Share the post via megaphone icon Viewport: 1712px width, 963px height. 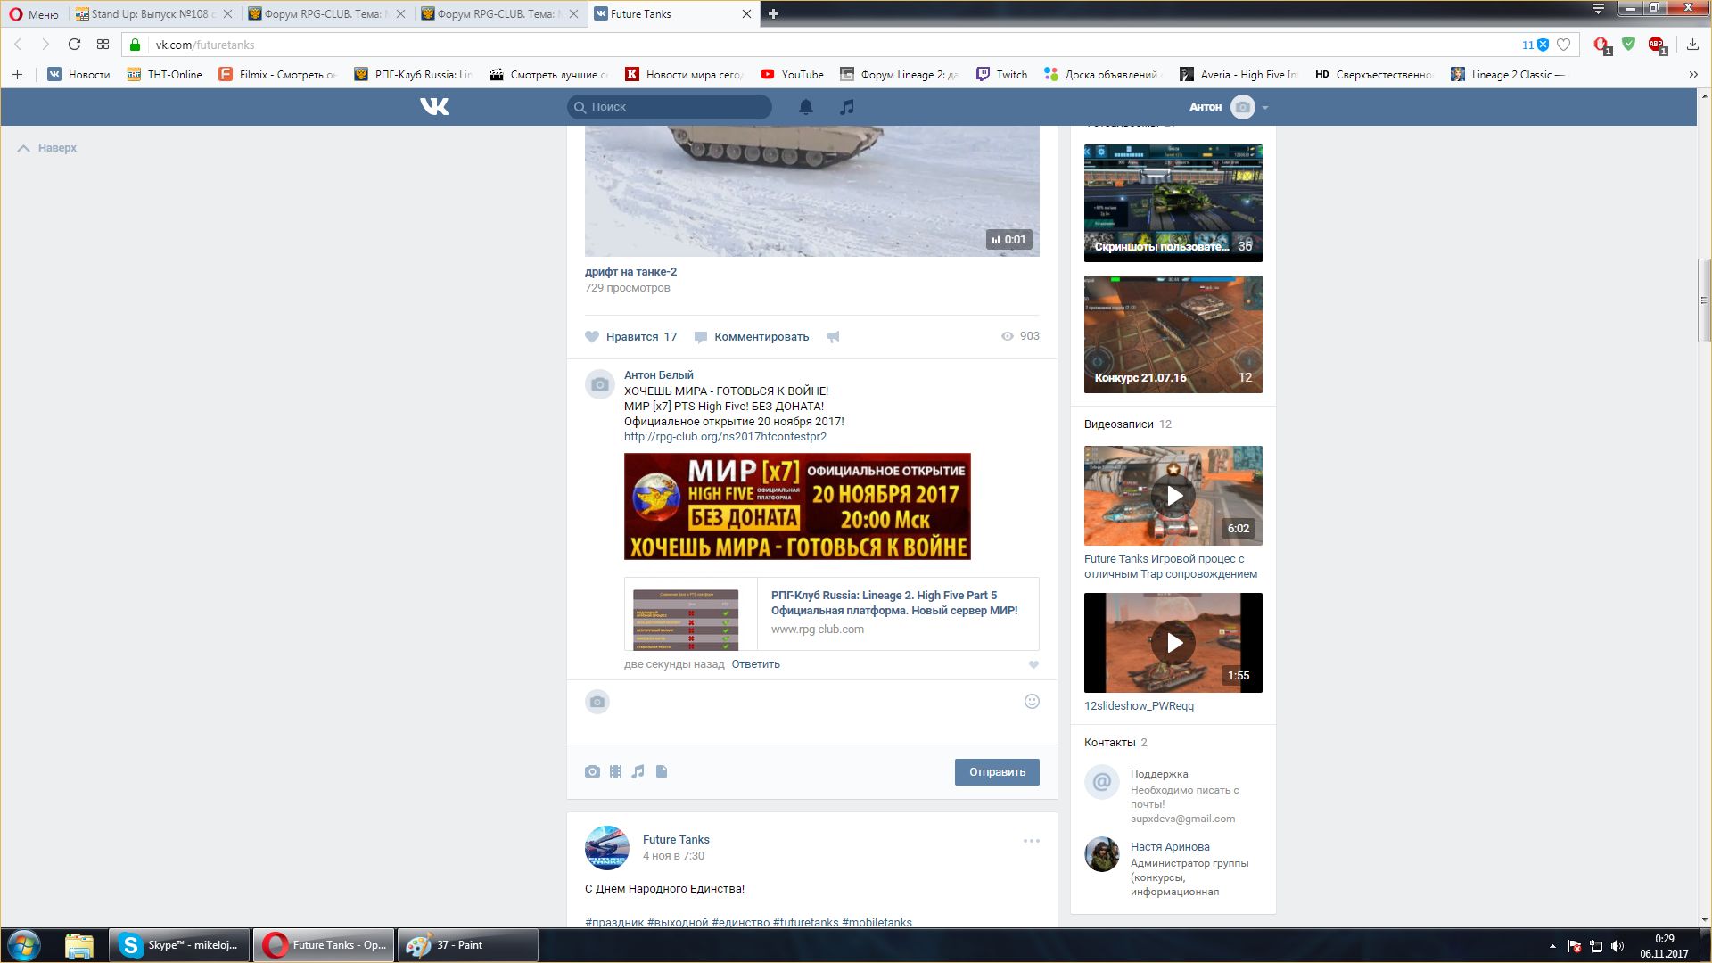[833, 337]
